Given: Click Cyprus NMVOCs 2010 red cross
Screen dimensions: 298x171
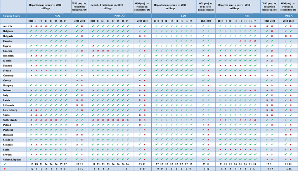Looking at the screenshot, I should 93,46.
